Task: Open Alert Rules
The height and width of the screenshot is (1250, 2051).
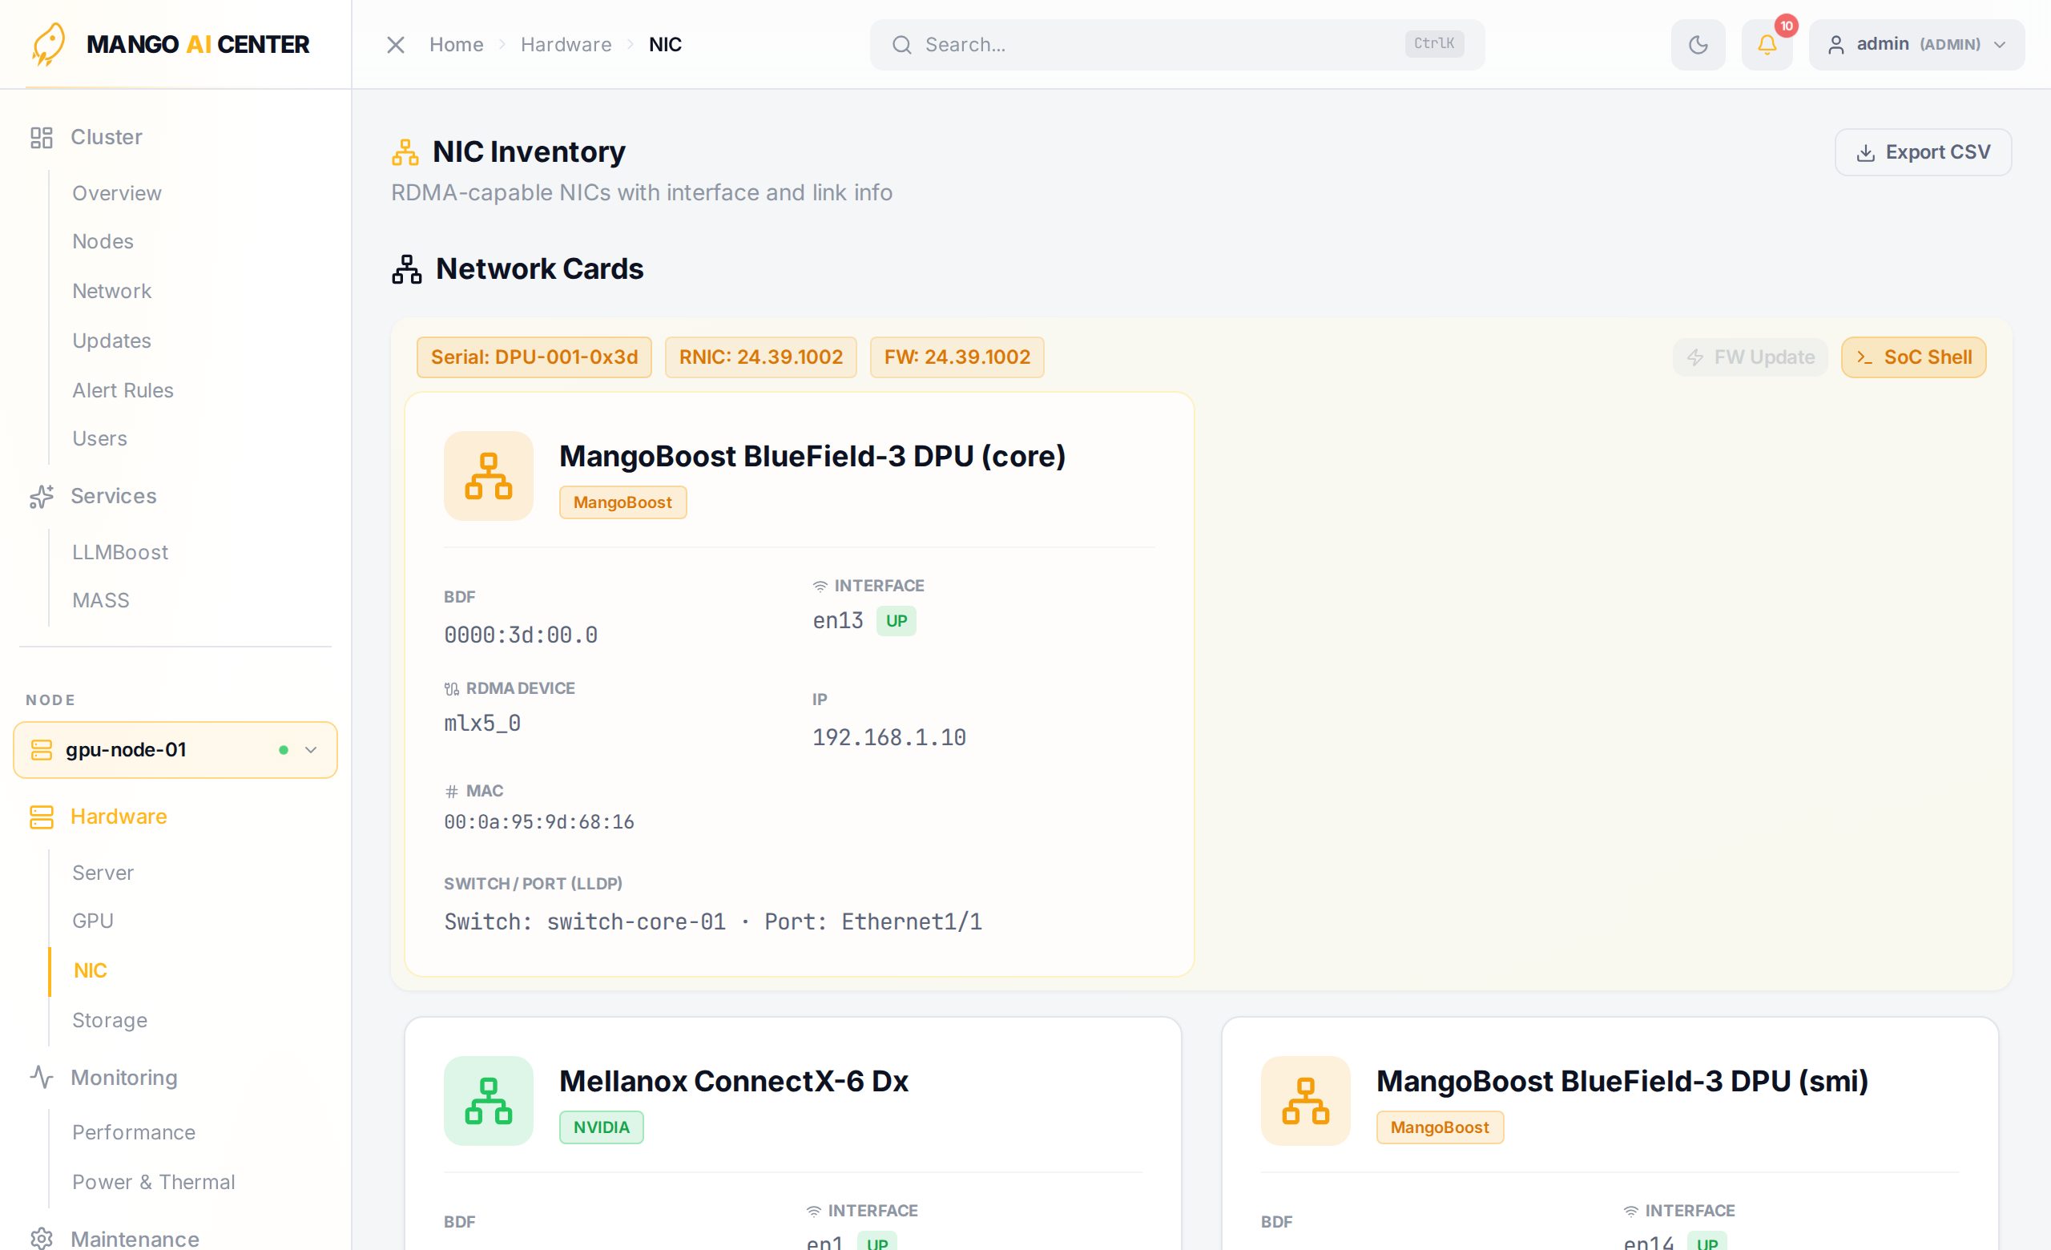Action: pos(123,390)
